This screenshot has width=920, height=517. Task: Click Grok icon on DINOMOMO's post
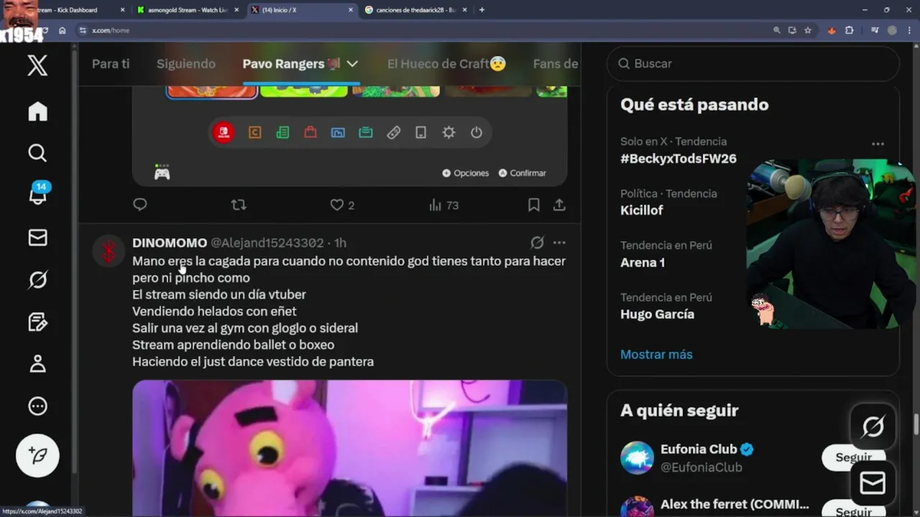(x=537, y=243)
